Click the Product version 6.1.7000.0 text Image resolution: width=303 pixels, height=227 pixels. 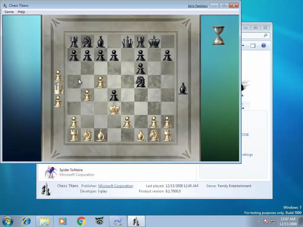pyautogui.click(x=159, y=191)
